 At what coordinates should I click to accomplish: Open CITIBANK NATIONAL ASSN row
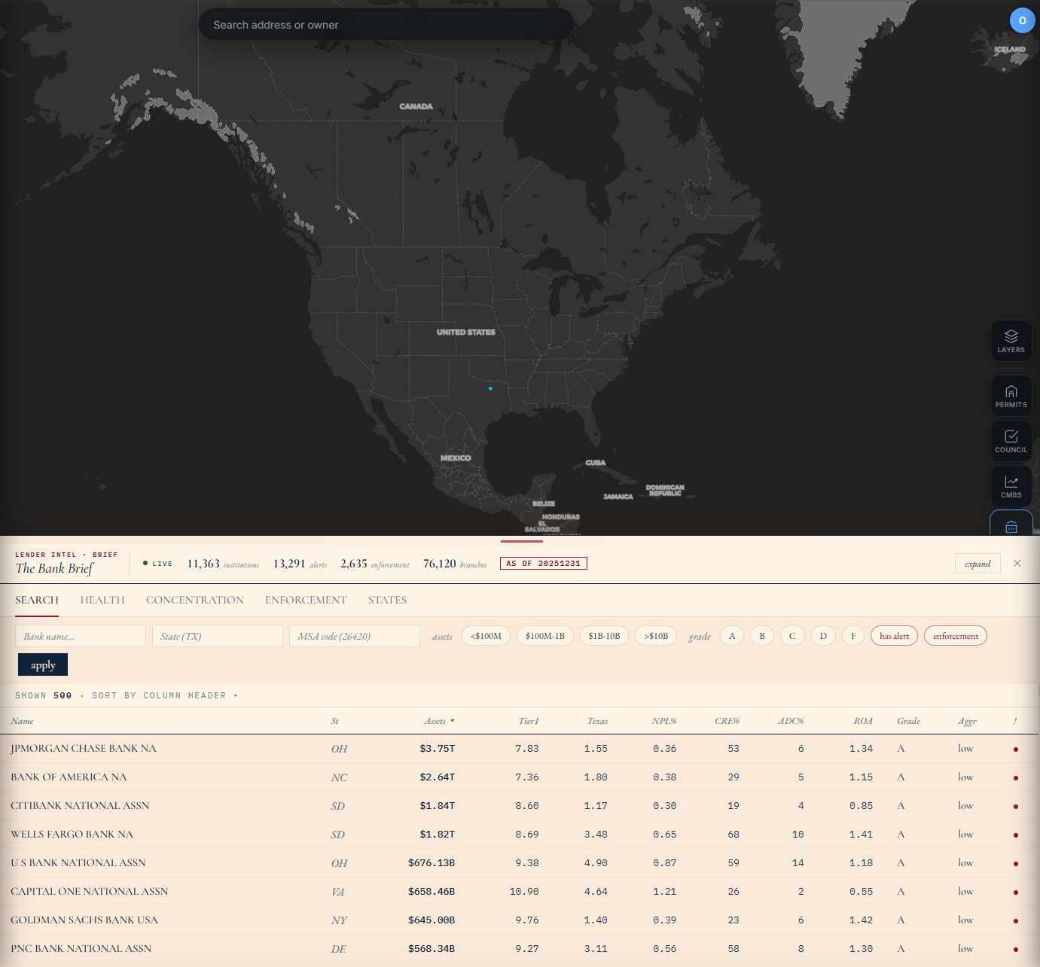(x=520, y=806)
